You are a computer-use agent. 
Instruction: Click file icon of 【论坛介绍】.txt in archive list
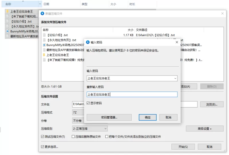click(44, 35)
